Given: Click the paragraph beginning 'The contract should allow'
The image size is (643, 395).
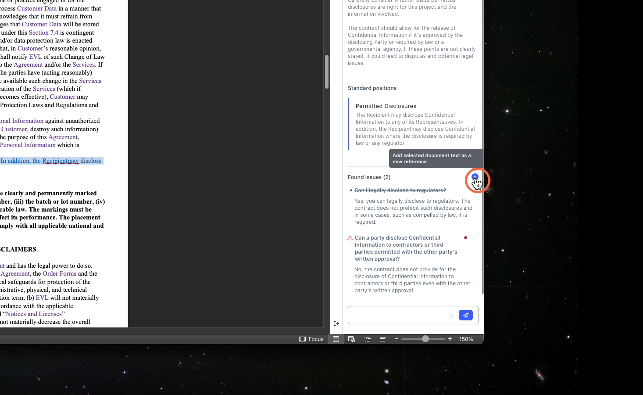Looking at the screenshot, I should (x=412, y=46).
